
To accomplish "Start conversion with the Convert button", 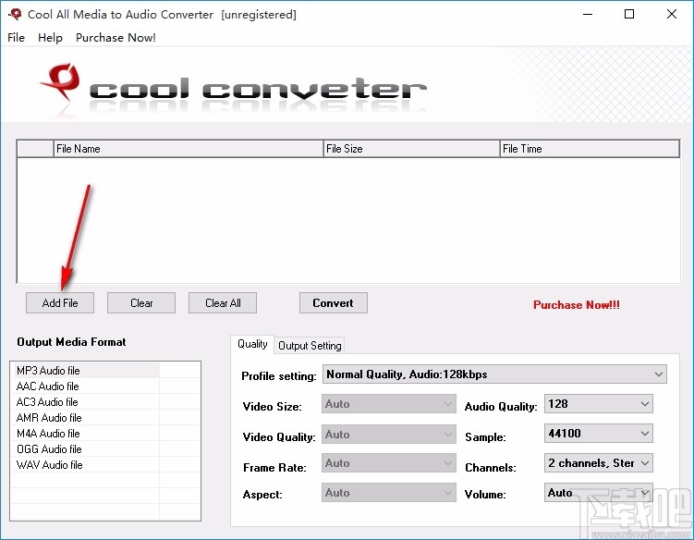I will [334, 303].
